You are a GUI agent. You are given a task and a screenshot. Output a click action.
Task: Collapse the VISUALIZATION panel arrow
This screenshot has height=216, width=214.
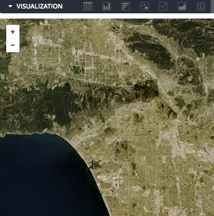pos(10,6)
